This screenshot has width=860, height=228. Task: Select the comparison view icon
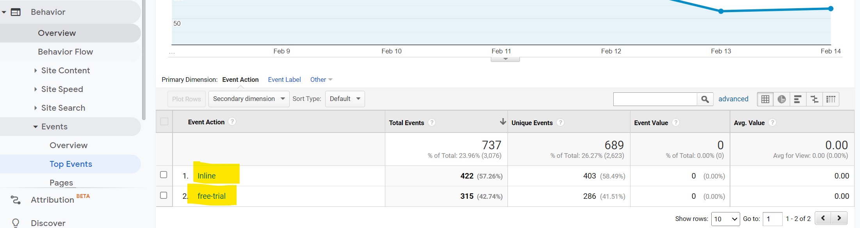click(814, 99)
